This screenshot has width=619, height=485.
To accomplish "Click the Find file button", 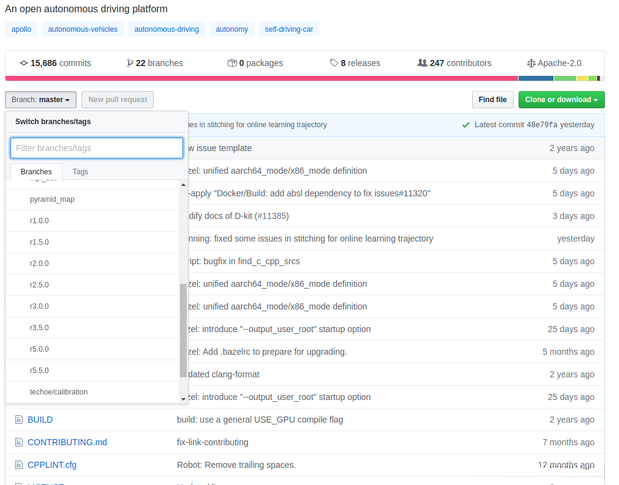I will [x=492, y=100].
